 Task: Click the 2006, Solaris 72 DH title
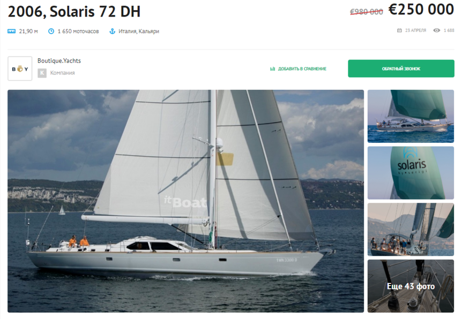click(74, 12)
